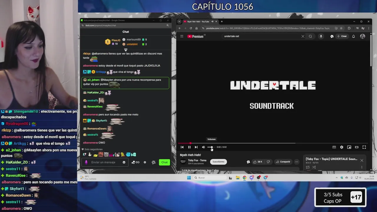Toggle theater mode in player

tap(357, 147)
